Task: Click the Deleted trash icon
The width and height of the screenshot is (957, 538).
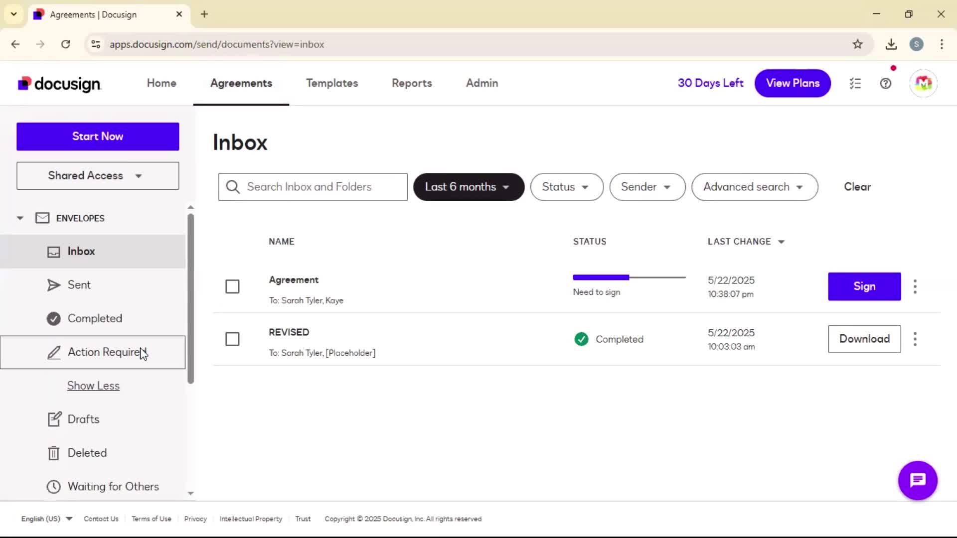Action: [53, 453]
